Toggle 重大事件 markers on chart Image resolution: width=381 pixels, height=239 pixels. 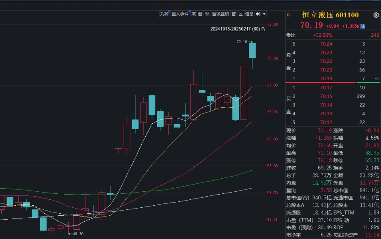pos(180,14)
